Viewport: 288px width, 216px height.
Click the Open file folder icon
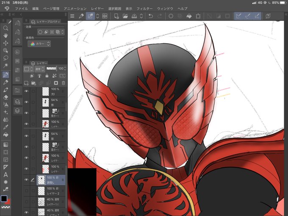(x=125, y=16)
